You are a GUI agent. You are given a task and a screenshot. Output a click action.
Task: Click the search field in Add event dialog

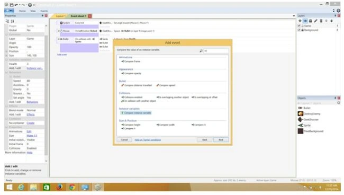(216, 51)
